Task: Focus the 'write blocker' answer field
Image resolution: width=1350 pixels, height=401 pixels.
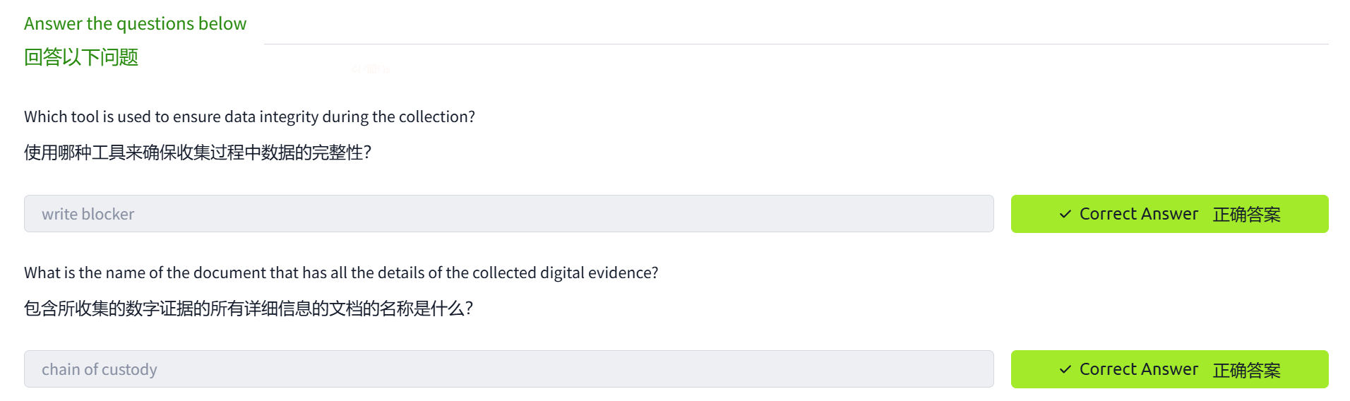Action: [x=508, y=214]
